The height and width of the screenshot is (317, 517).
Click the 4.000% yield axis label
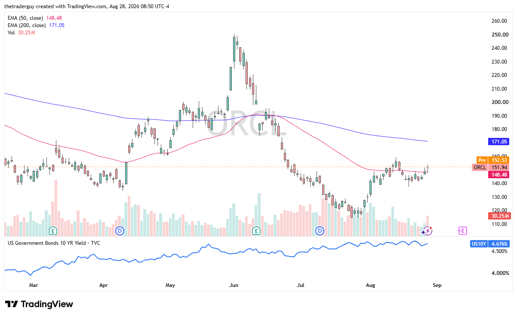click(x=500, y=273)
